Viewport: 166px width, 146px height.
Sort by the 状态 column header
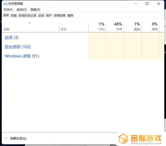point(74,27)
